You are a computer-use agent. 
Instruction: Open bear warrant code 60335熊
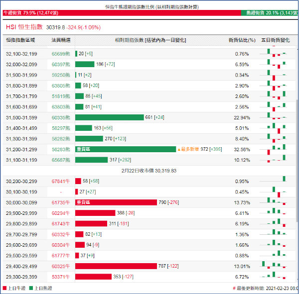[61, 118]
